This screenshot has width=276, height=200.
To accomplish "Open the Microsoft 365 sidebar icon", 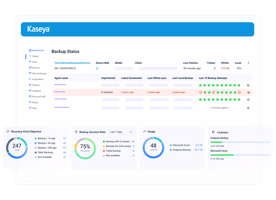I will click(x=30, y=97).
